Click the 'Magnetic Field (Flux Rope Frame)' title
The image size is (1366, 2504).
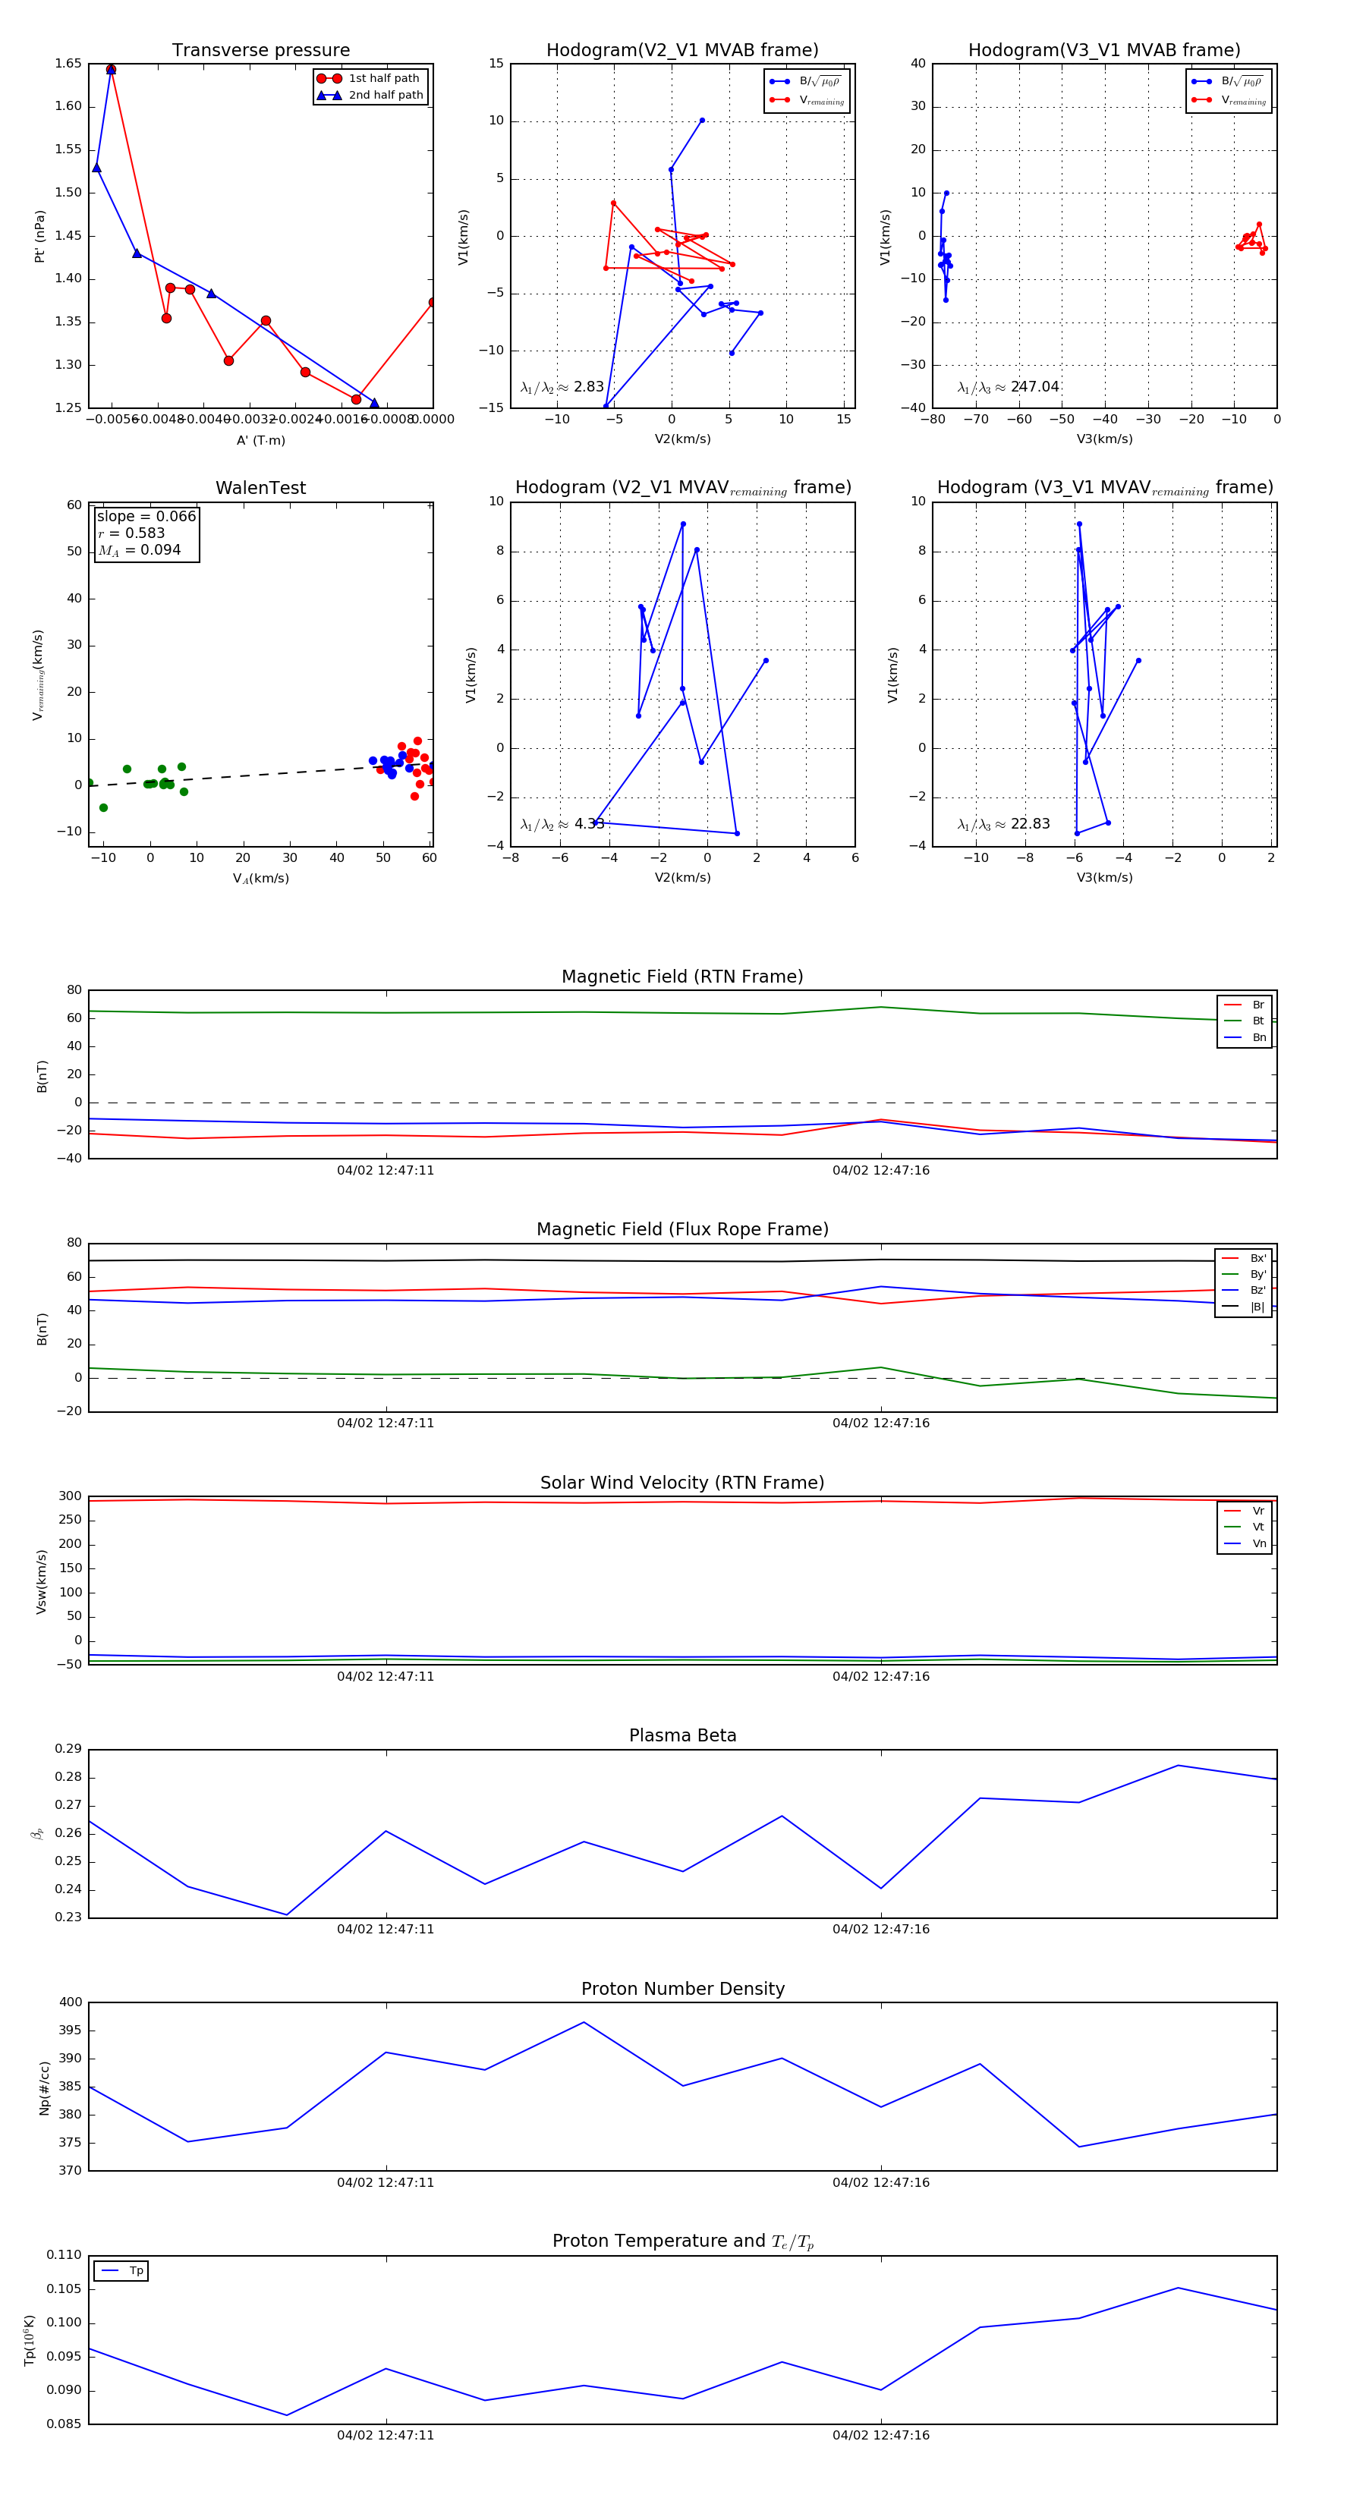[682, 1230]
